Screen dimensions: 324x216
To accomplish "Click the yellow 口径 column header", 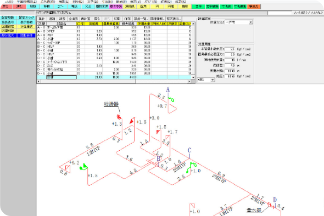I will tap(80, 24).
